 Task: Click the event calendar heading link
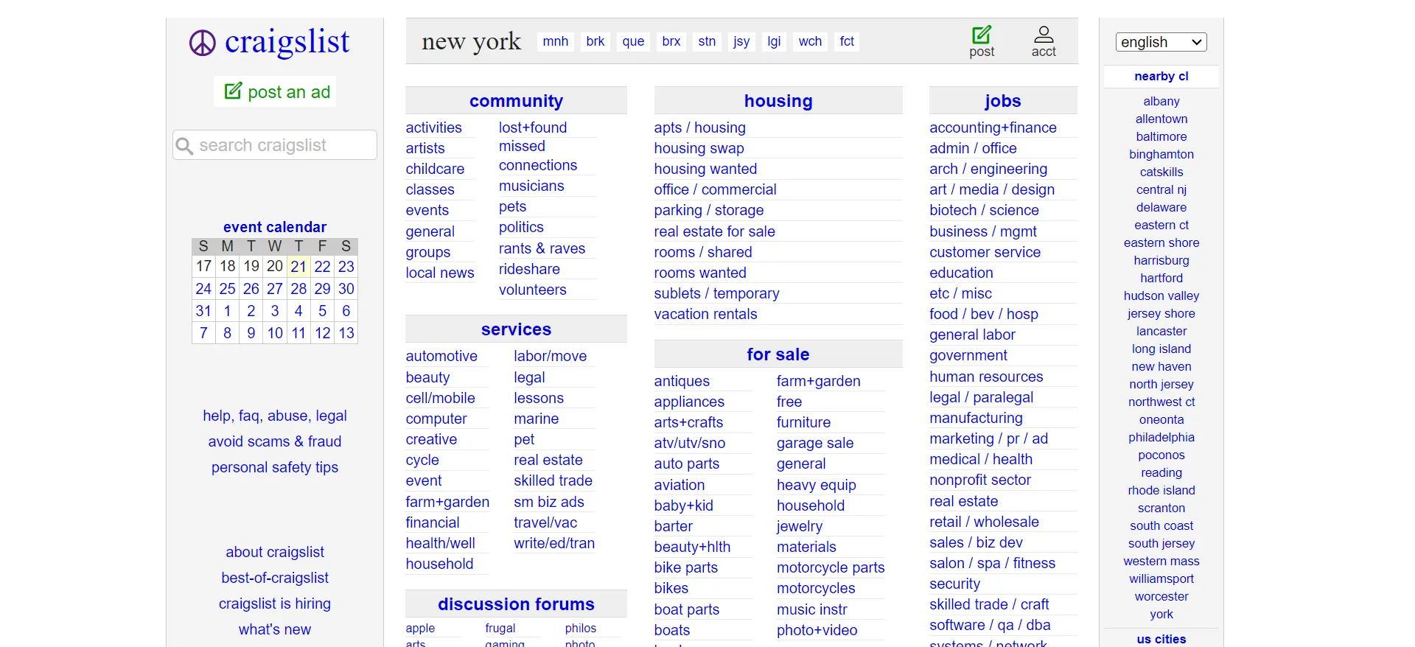pyautogui.click(x=275, y=227)
